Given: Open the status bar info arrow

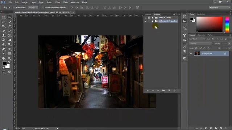Looking at the screenshot, I should click(57, 129).
